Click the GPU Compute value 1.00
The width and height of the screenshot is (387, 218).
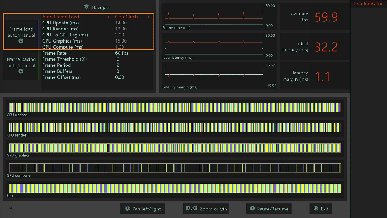tap(120, 47)
